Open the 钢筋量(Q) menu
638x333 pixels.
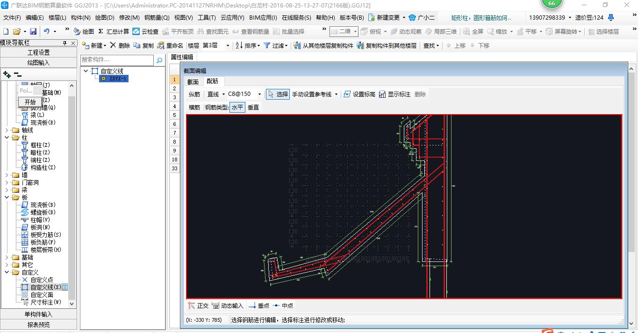[x=157, y=18]
